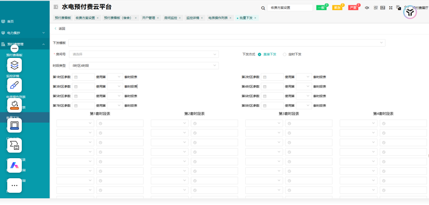
Task: Open the 下发模板 dropdown
Action: point(227,43)
